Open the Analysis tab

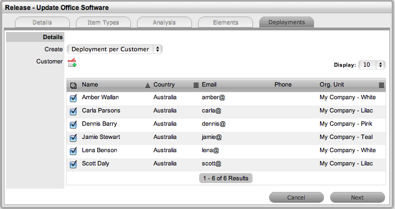pyautogui.click(x=164, y=22)
